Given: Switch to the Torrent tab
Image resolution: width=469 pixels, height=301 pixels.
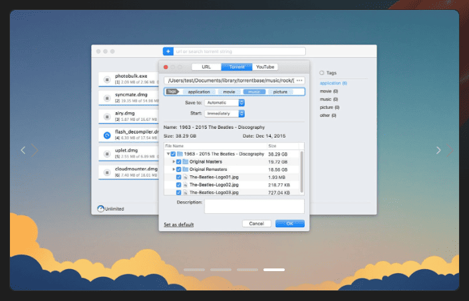Looking at the screenshot, I should (237, 67).
